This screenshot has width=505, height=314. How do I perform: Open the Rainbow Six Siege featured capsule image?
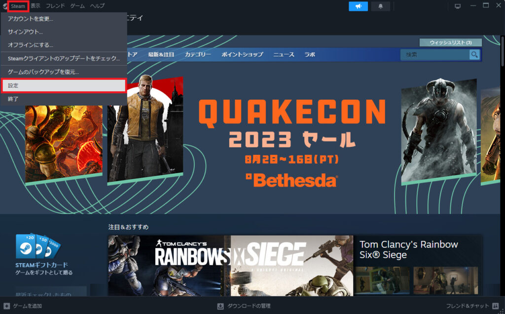click(231, 266)
